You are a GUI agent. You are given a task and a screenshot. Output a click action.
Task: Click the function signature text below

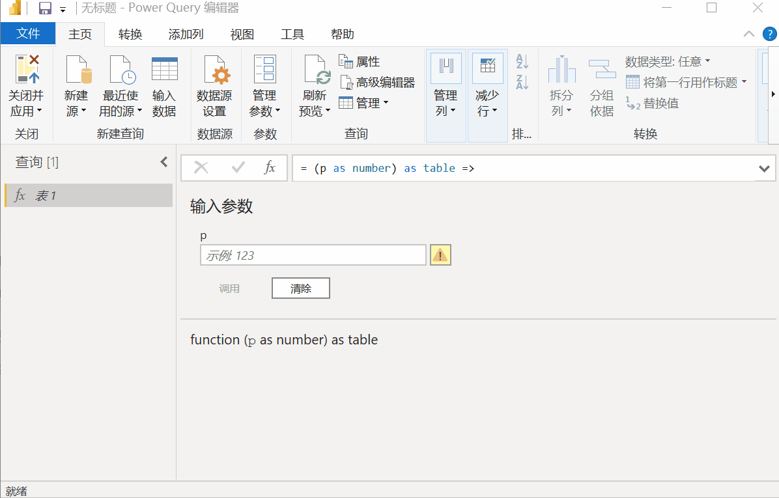point(284,340)
